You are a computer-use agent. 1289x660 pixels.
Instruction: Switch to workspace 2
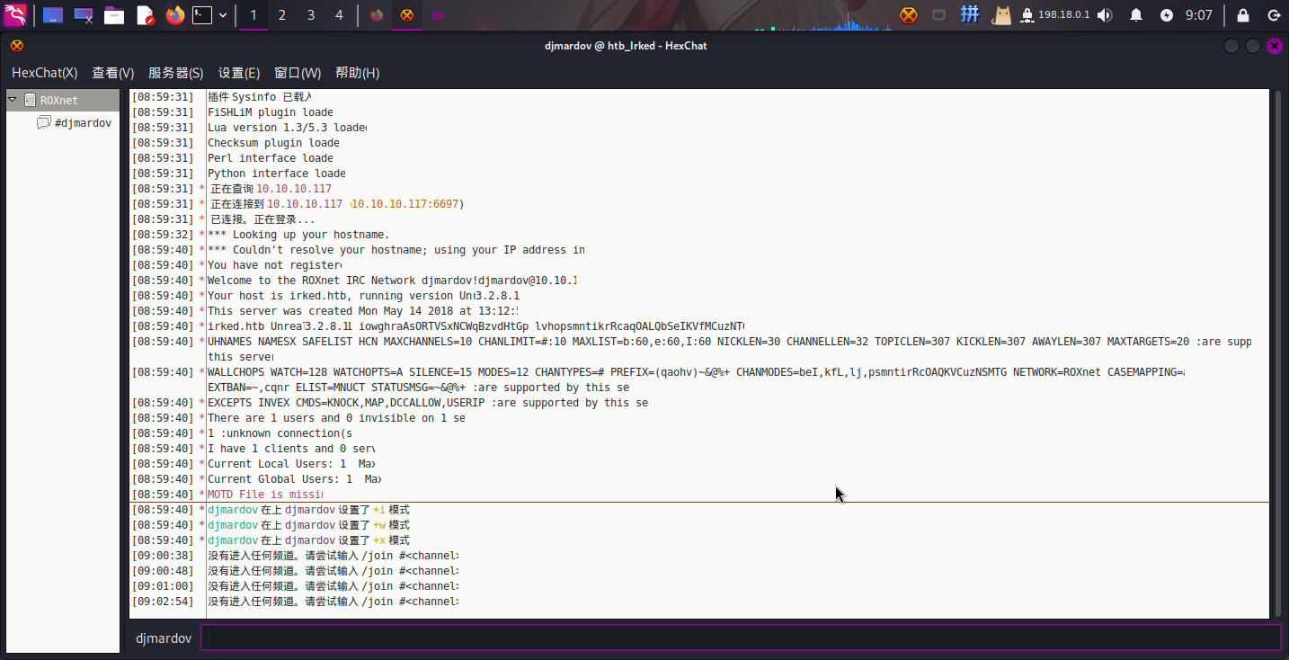282,15
